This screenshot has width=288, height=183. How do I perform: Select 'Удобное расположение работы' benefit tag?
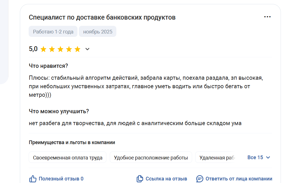tap(151, 157)
